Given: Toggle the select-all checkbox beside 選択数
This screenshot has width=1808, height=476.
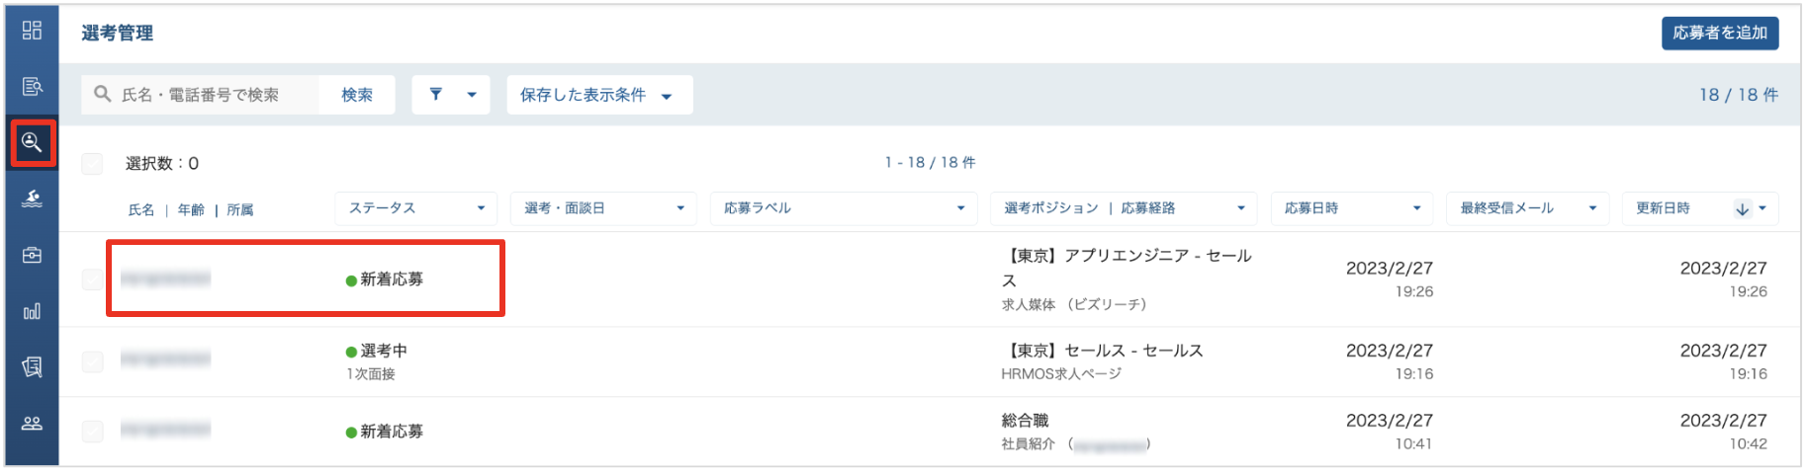Looking at the screenshot, I should pos(92,163).
